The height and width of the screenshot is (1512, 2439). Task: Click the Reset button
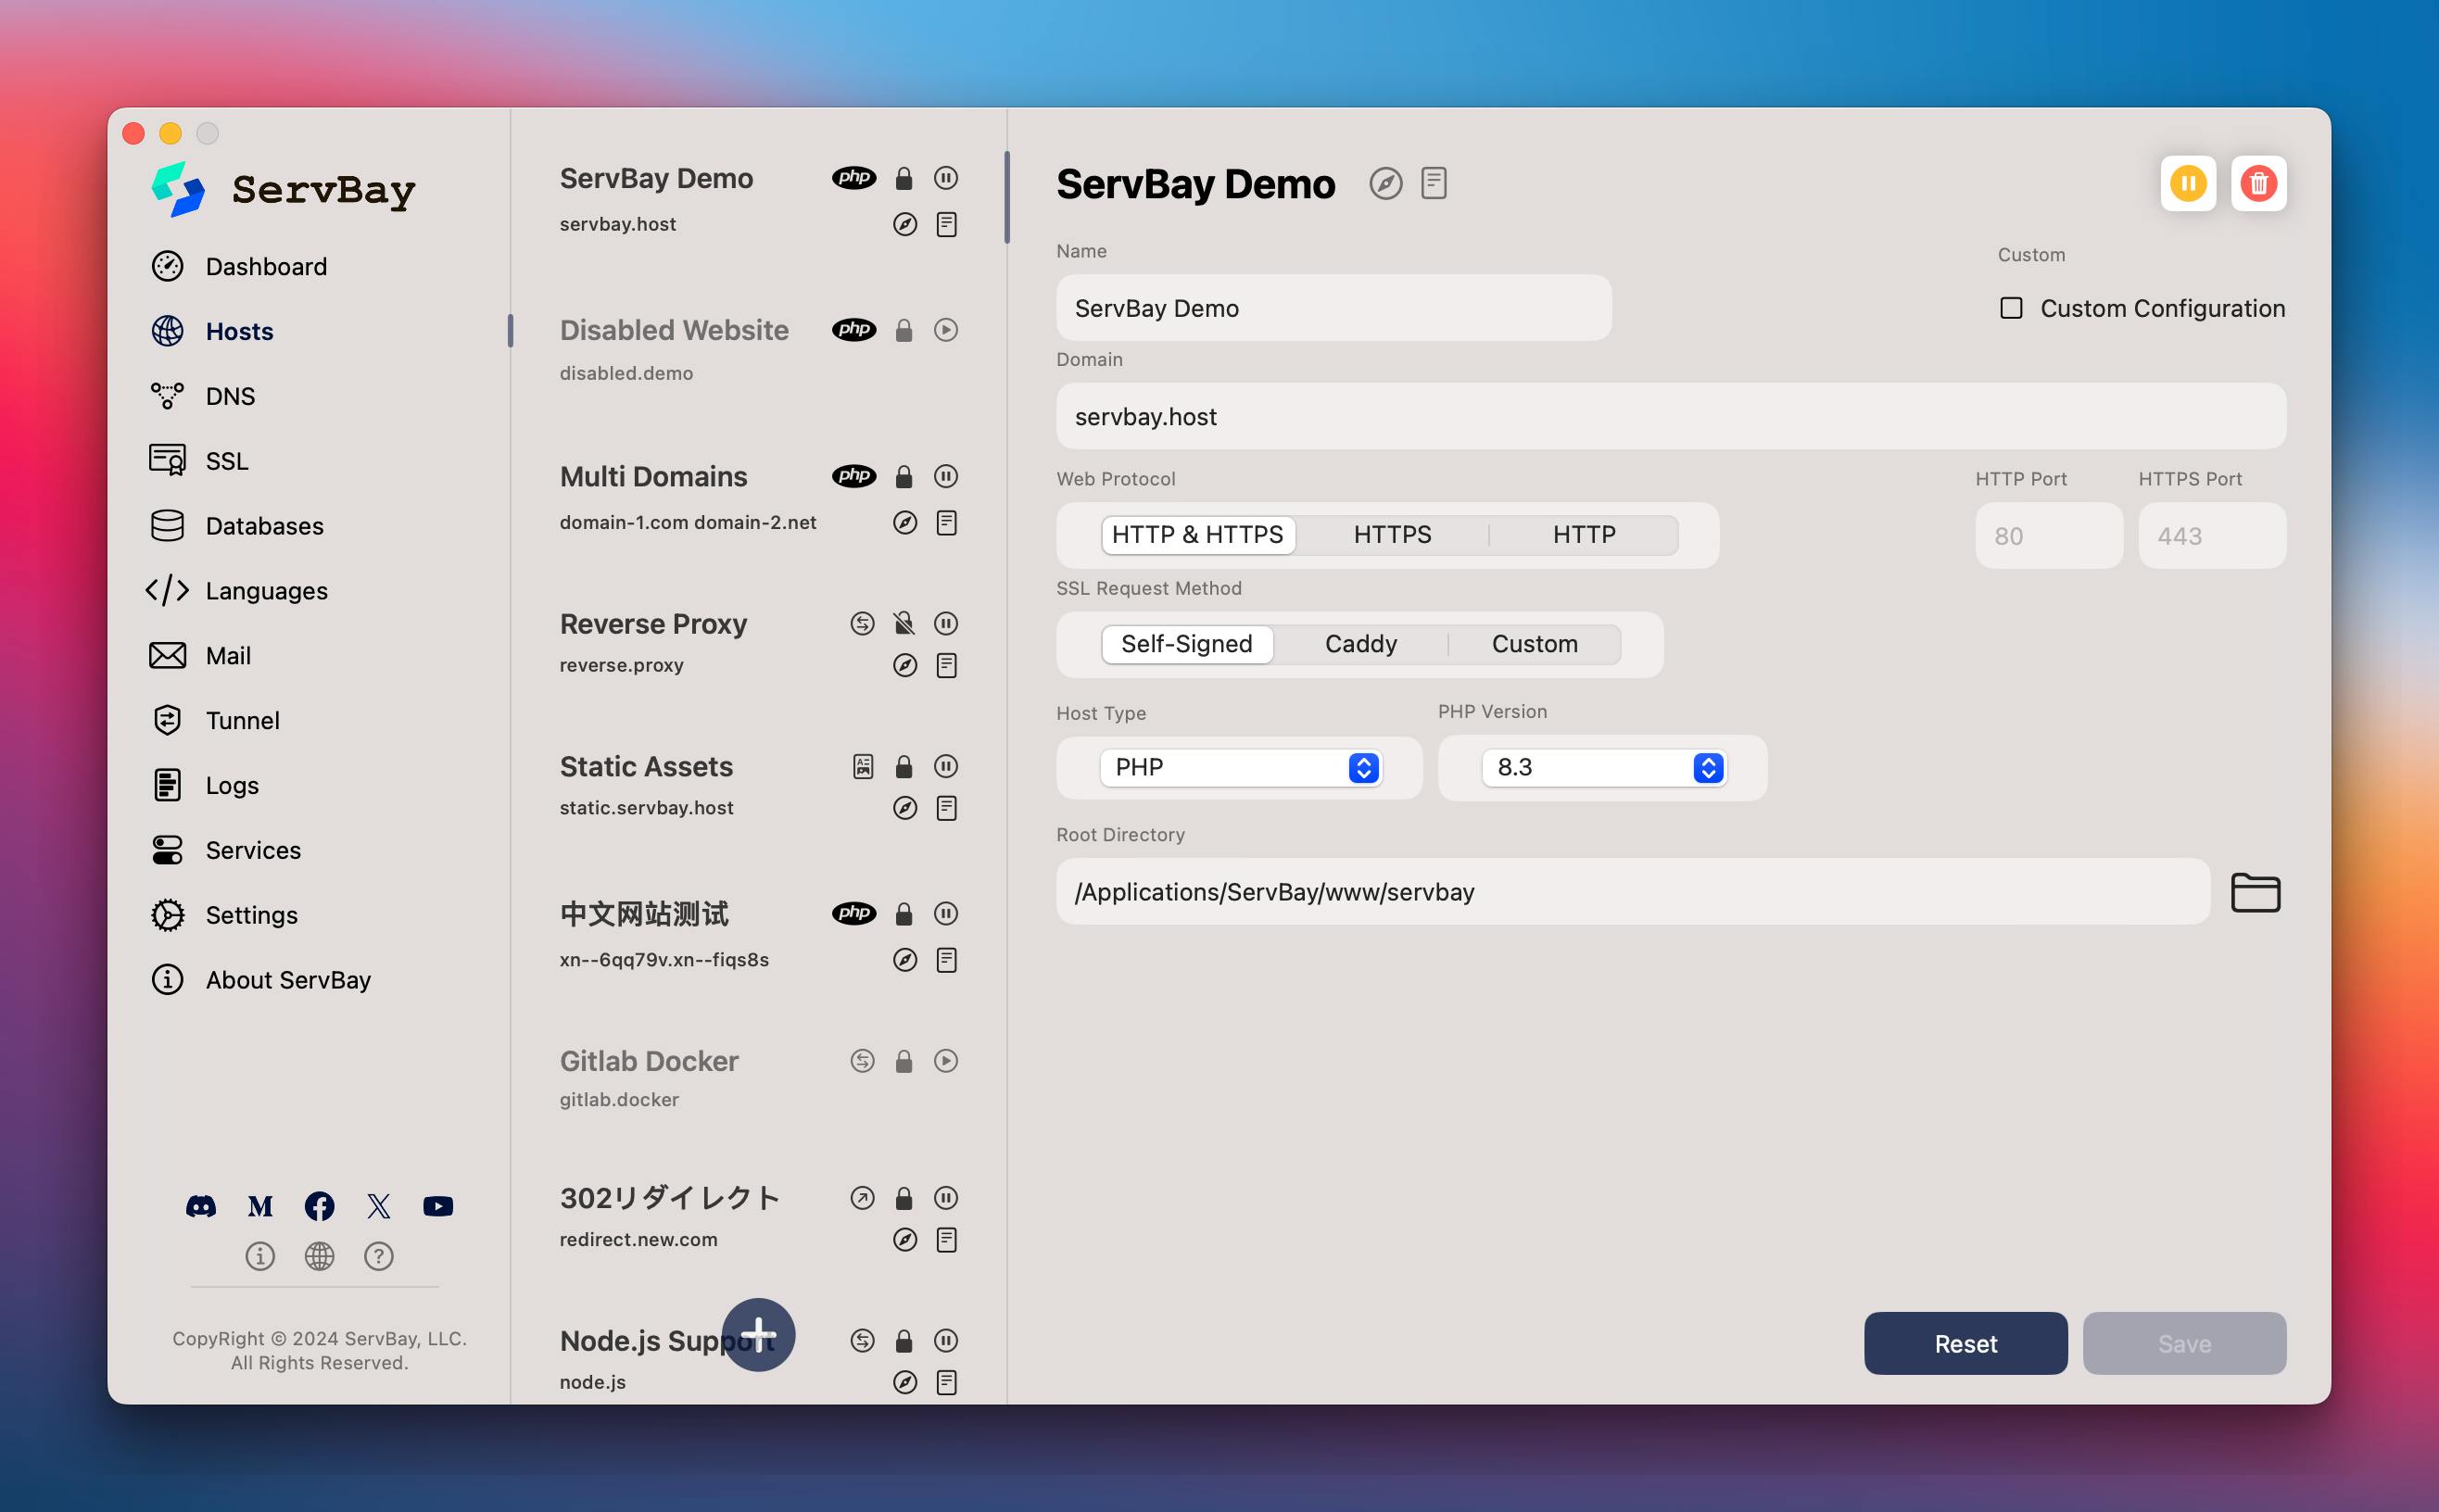1965,1343
